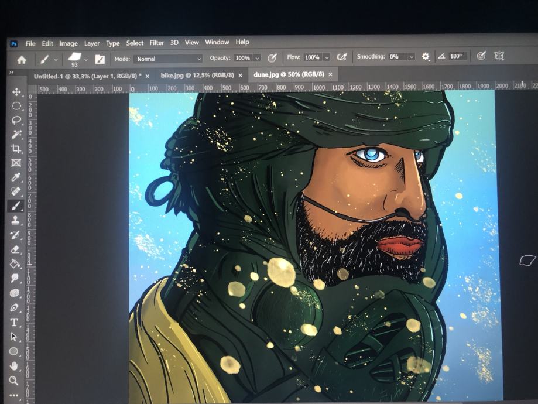Open the Edit menu
The height and width of the screenshot is (404, 538).
tap(47, 43)
